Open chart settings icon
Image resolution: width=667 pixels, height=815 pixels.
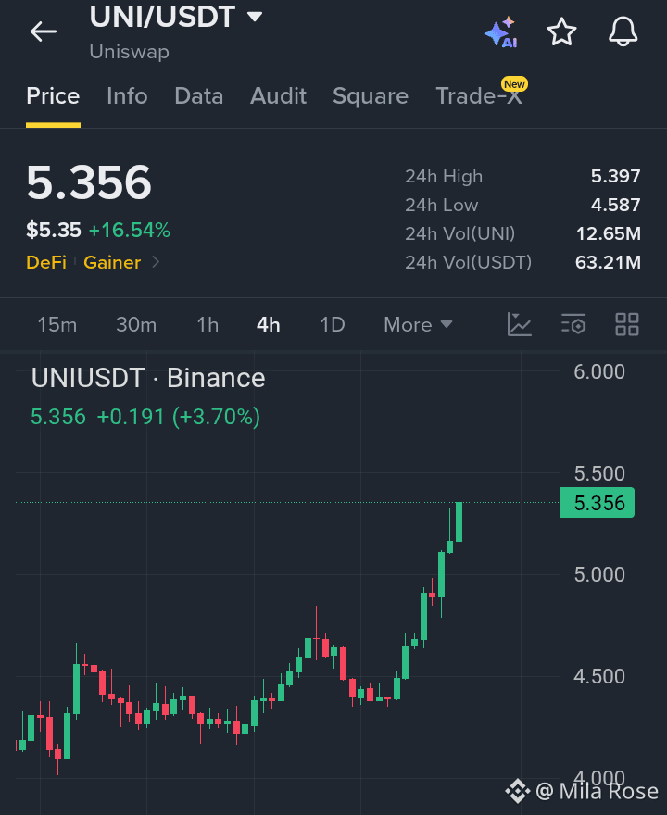pyautogui.click(x=573, y=324)
